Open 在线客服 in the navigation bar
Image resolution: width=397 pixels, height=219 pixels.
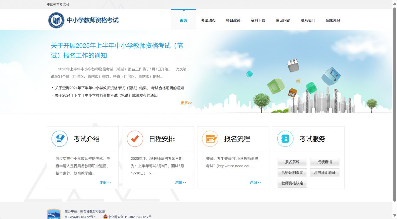pyautogui.click(x=333, y=20)
